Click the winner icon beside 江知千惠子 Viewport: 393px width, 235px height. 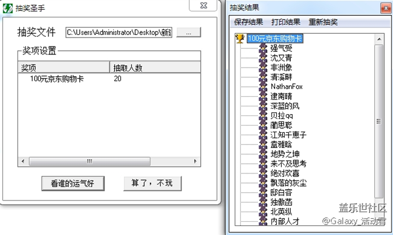click(x=263, y=135)
